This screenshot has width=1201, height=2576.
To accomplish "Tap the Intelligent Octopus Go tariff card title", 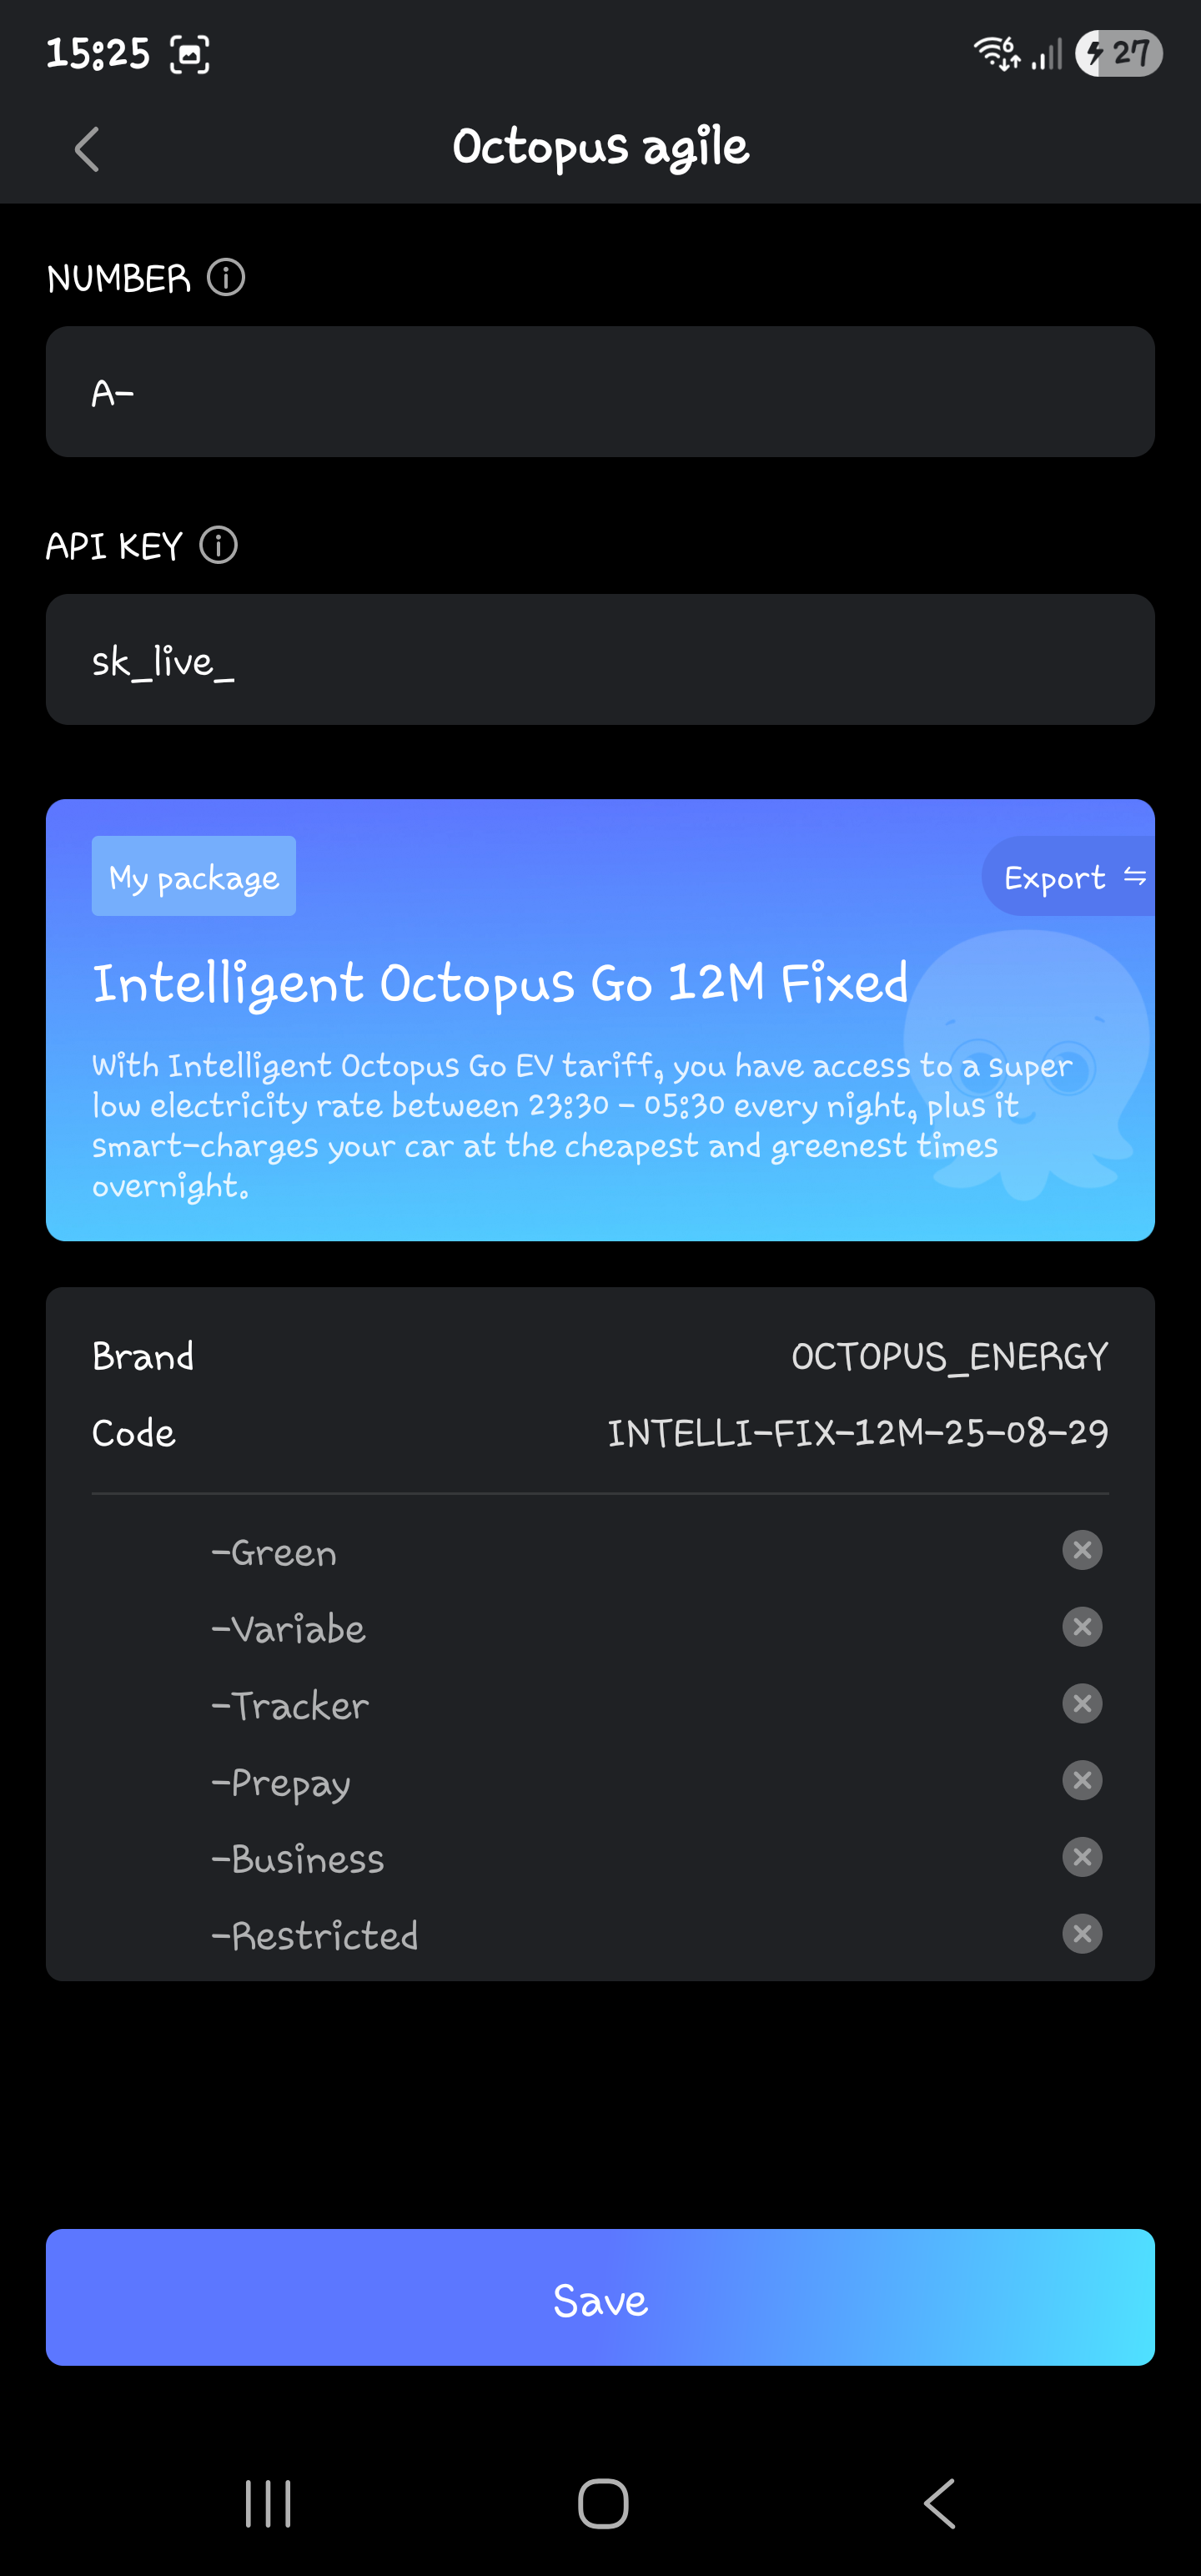I will coord(500,982).
